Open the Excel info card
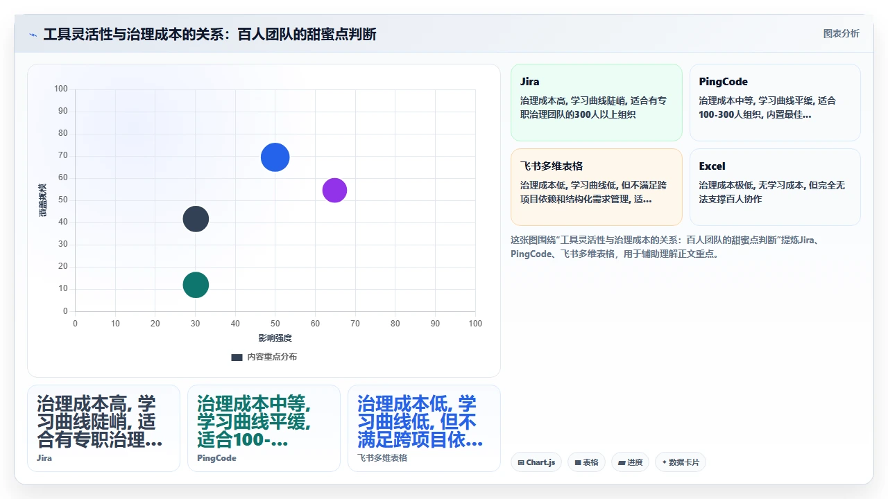Image resolution: width=888 pixels, height=499 pixels. pos(775,187)
